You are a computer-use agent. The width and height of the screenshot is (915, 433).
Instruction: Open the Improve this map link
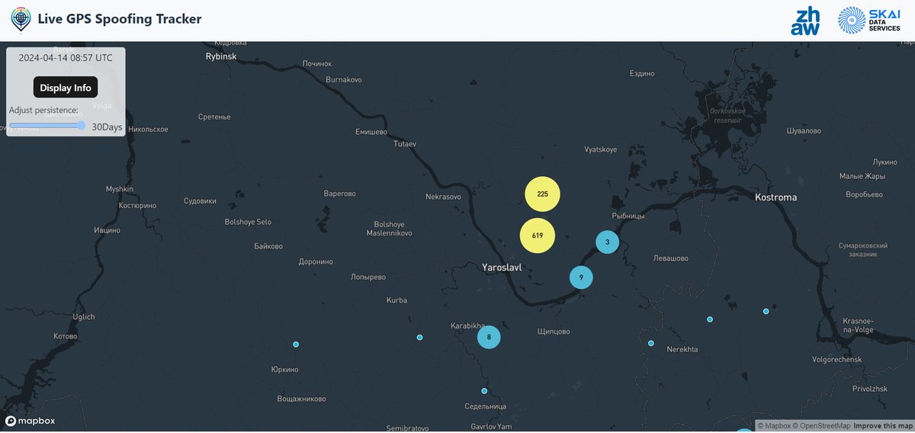883,425
